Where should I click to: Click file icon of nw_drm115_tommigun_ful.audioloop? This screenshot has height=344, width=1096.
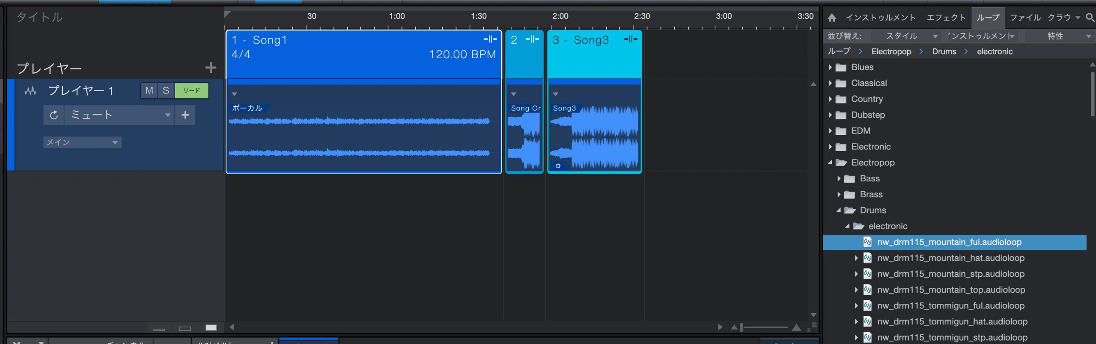(x=867, y=306)
